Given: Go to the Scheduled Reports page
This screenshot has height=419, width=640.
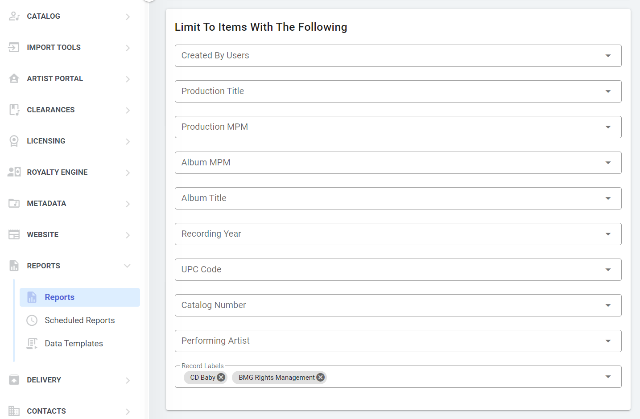Looking at the screenshot, I should [79, 320].
